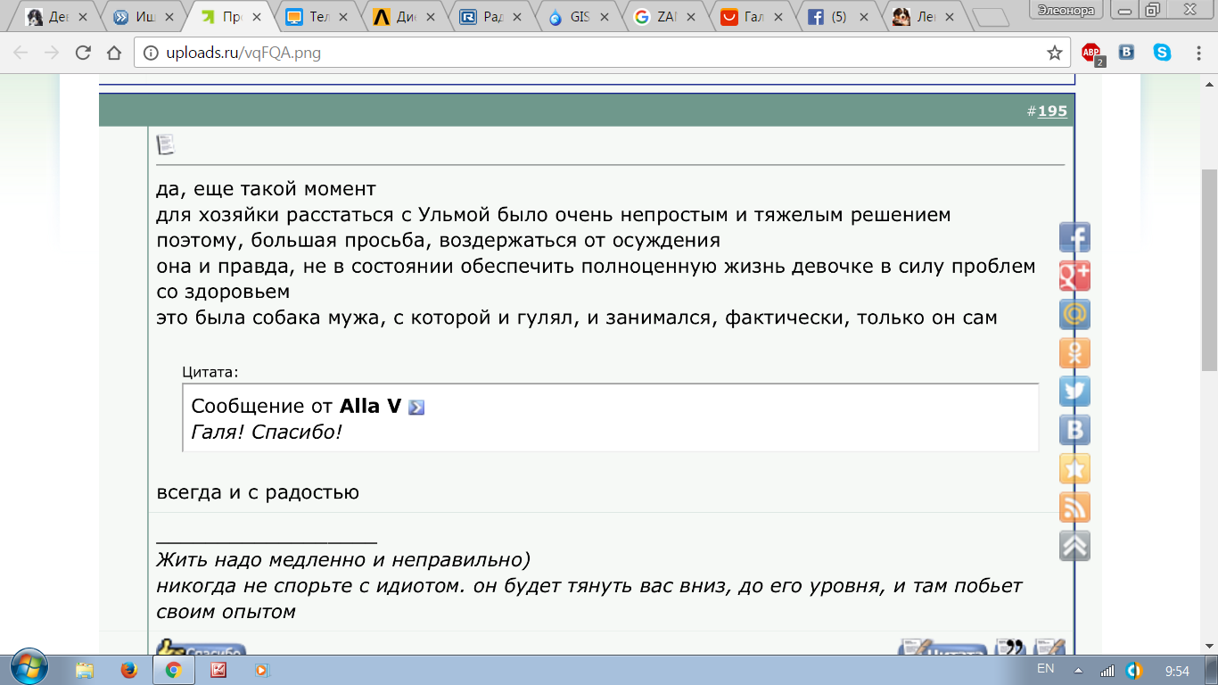Click the "Alla V" author name
This screenshot has height=685, width=1218.
click(x=370, y=406)
